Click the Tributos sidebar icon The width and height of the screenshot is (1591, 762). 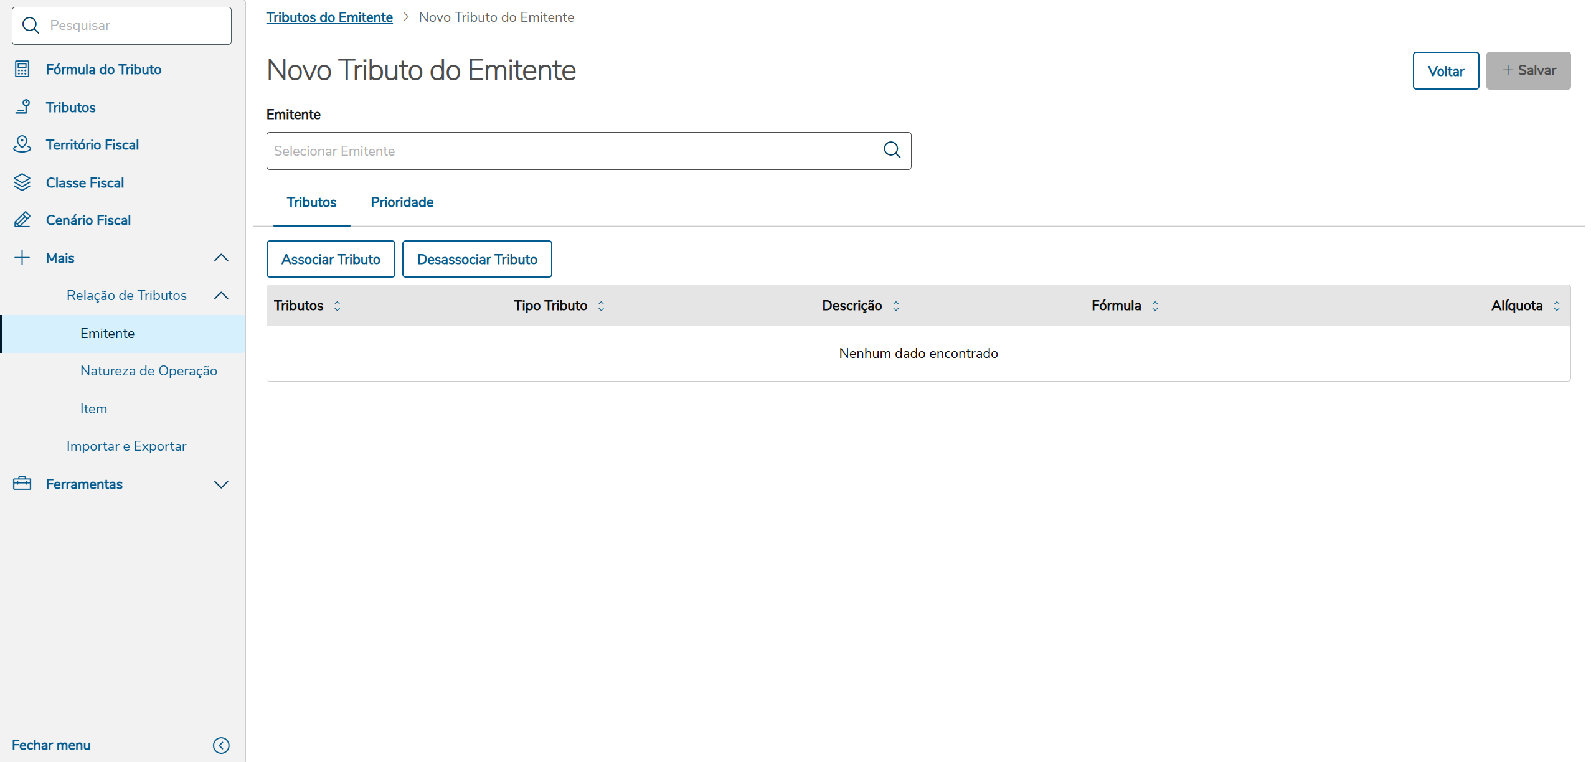tap(22, 107)
